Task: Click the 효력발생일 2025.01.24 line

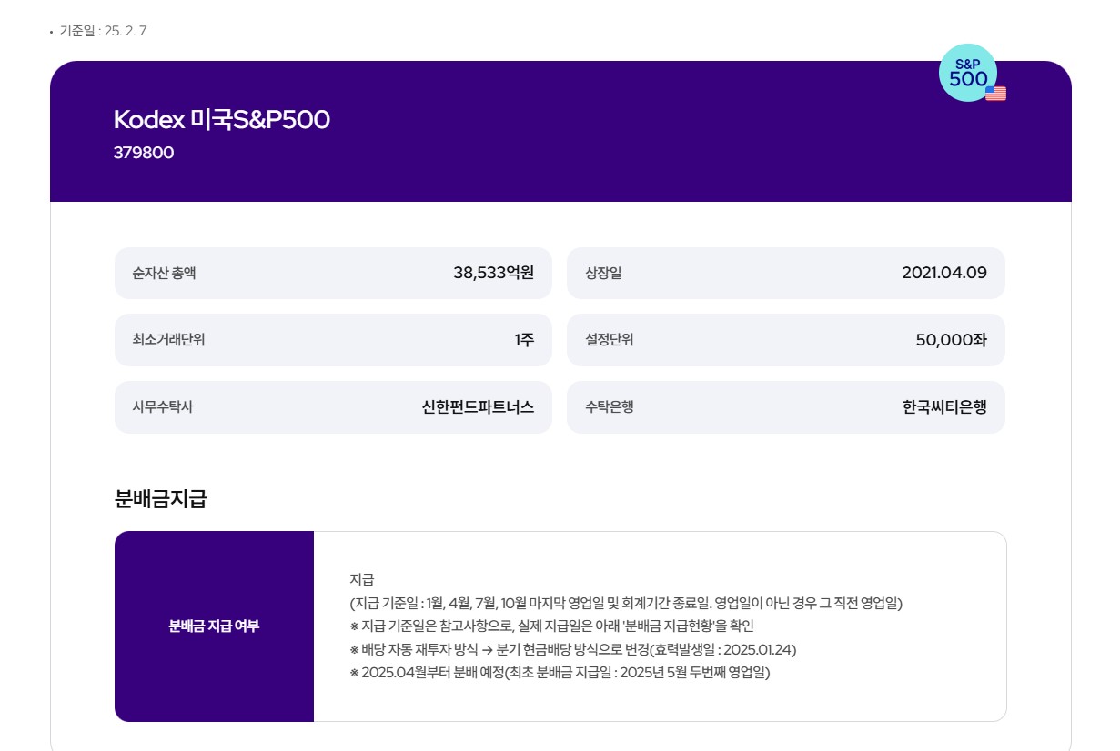Action: tap(573, 650)
